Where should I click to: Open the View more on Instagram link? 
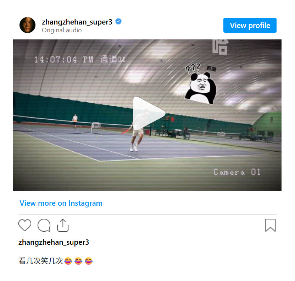click(x=61, y=203)
